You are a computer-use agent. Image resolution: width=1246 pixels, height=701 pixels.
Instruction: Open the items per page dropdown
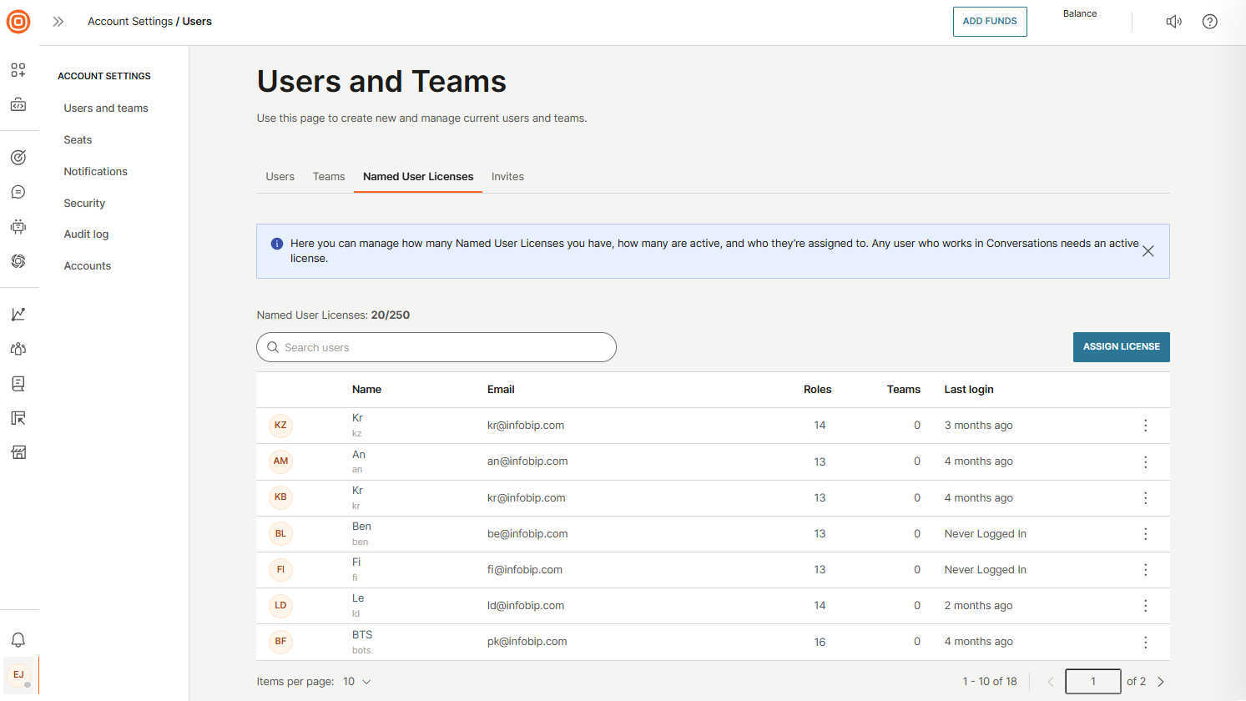click(357, 682)
